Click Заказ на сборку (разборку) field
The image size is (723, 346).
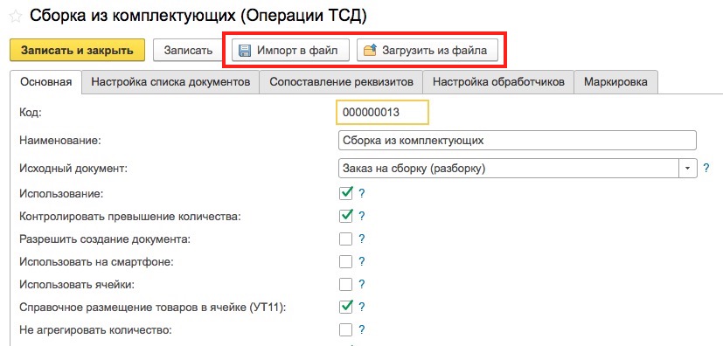[x=508, y=169]
